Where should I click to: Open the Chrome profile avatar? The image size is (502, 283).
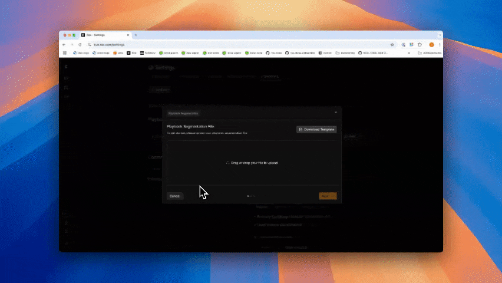pyautogui.click(x=431, y=44)
